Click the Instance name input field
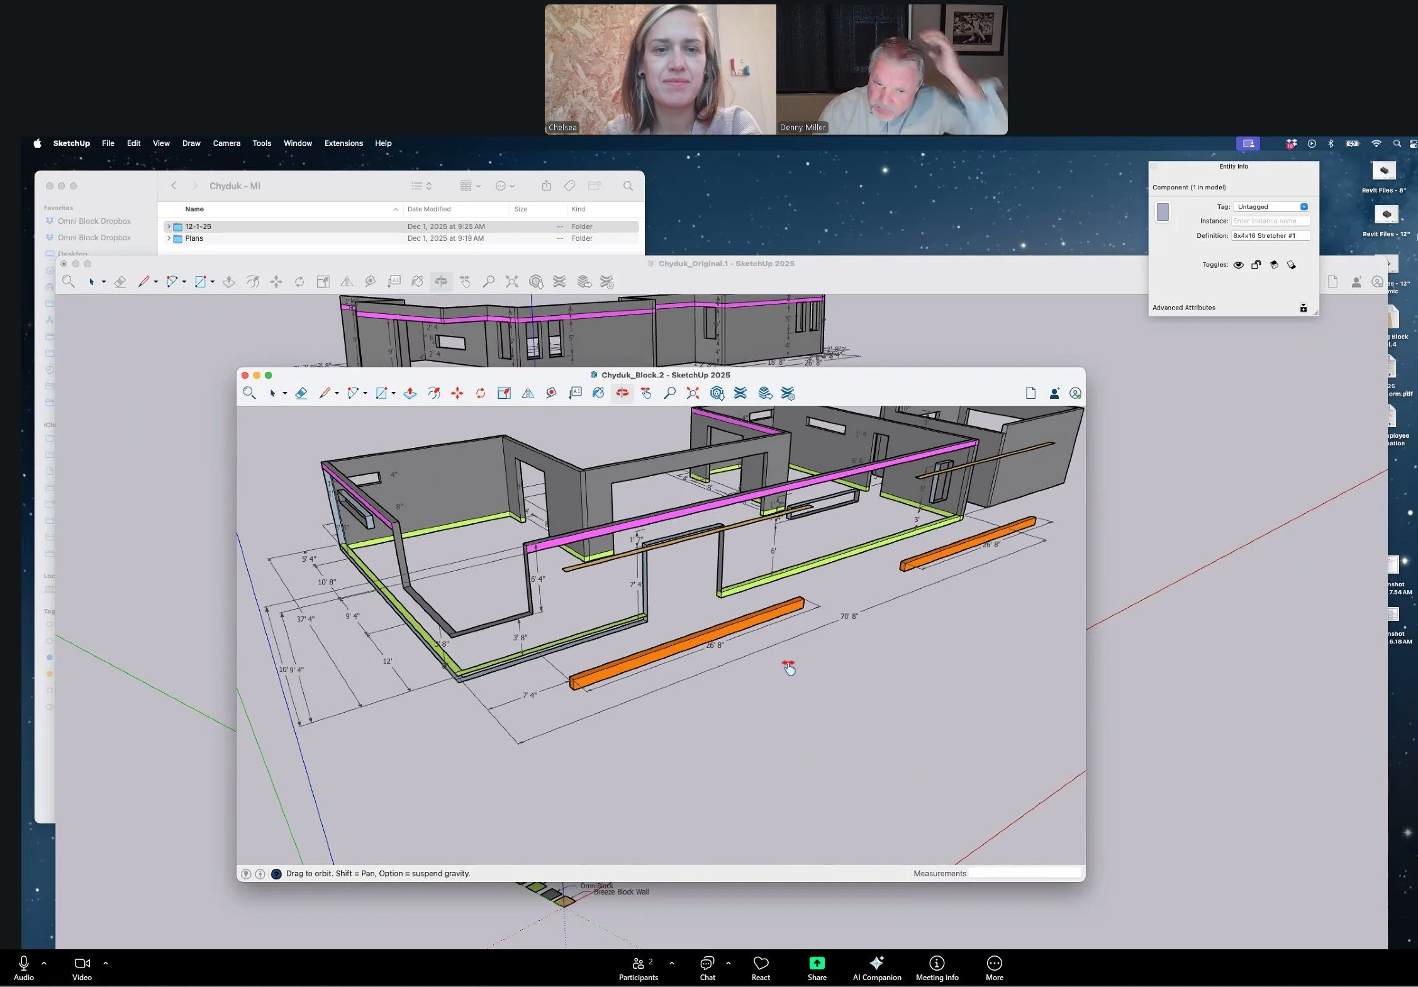 [1270, 221]
